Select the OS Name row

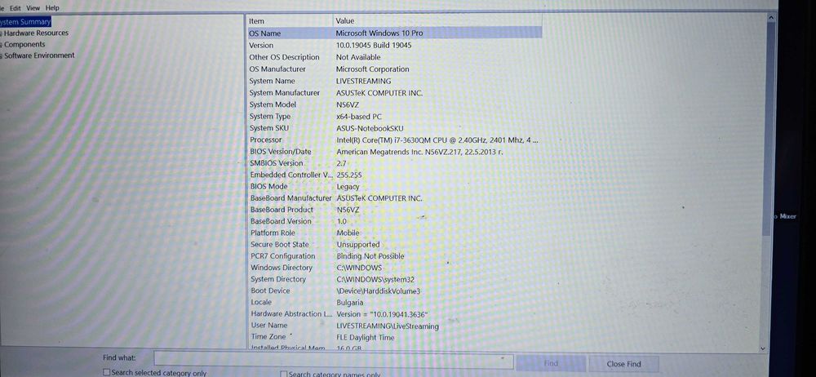pyautogui.click(x=394, y=33)
